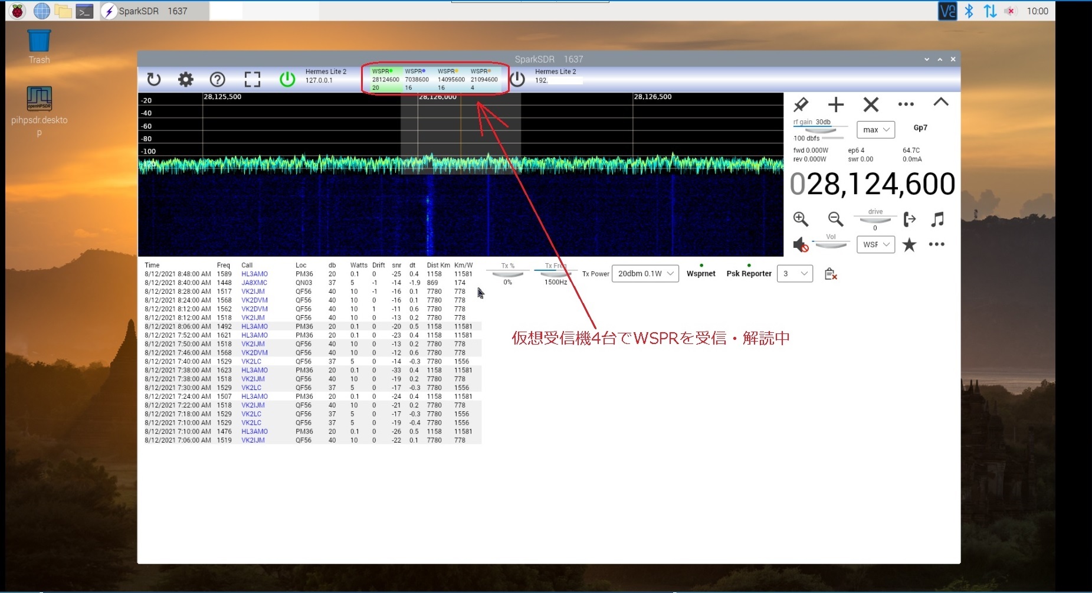
Task: Click the refresh icon in SparkSDR toolbar
Action: (x=154, y=80)
